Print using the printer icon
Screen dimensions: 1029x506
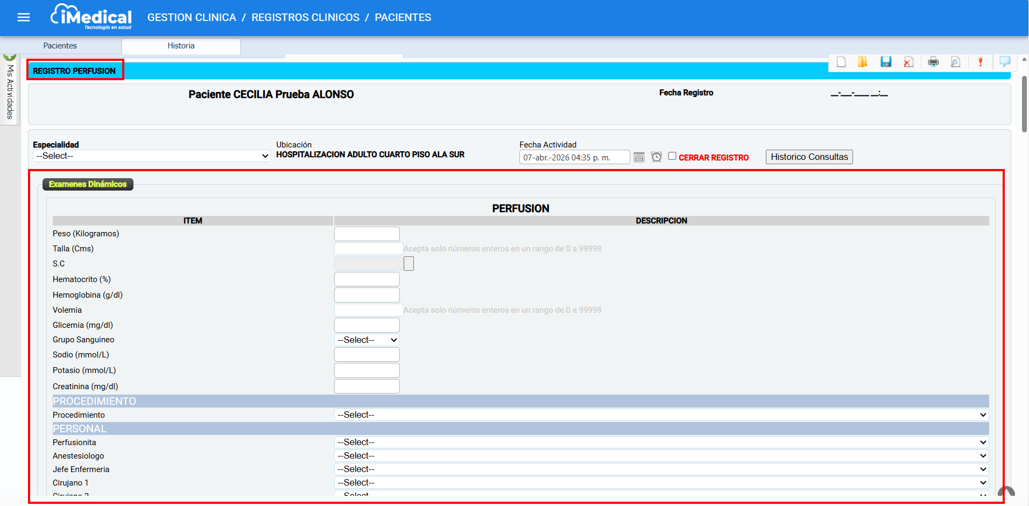[933, 62]
